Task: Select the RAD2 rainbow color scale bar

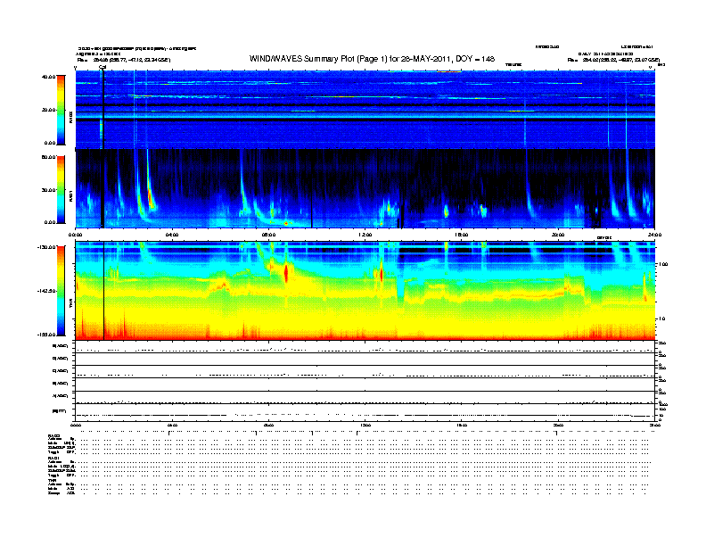Action: (61, 110)
